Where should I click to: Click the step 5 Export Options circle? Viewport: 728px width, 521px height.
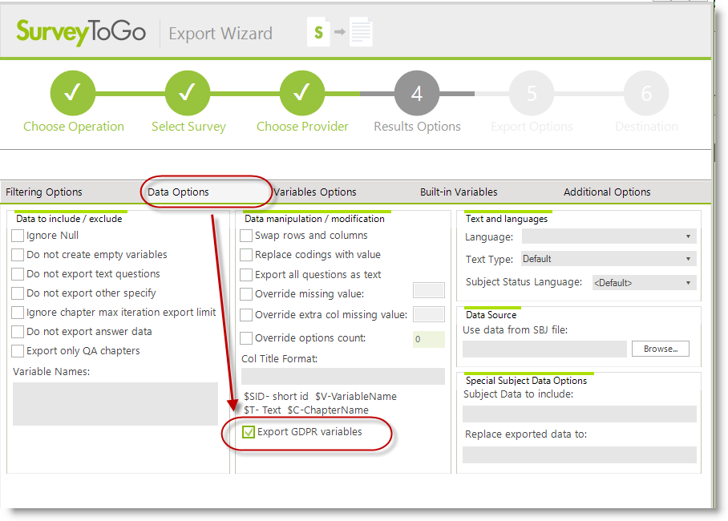(532, 93)
